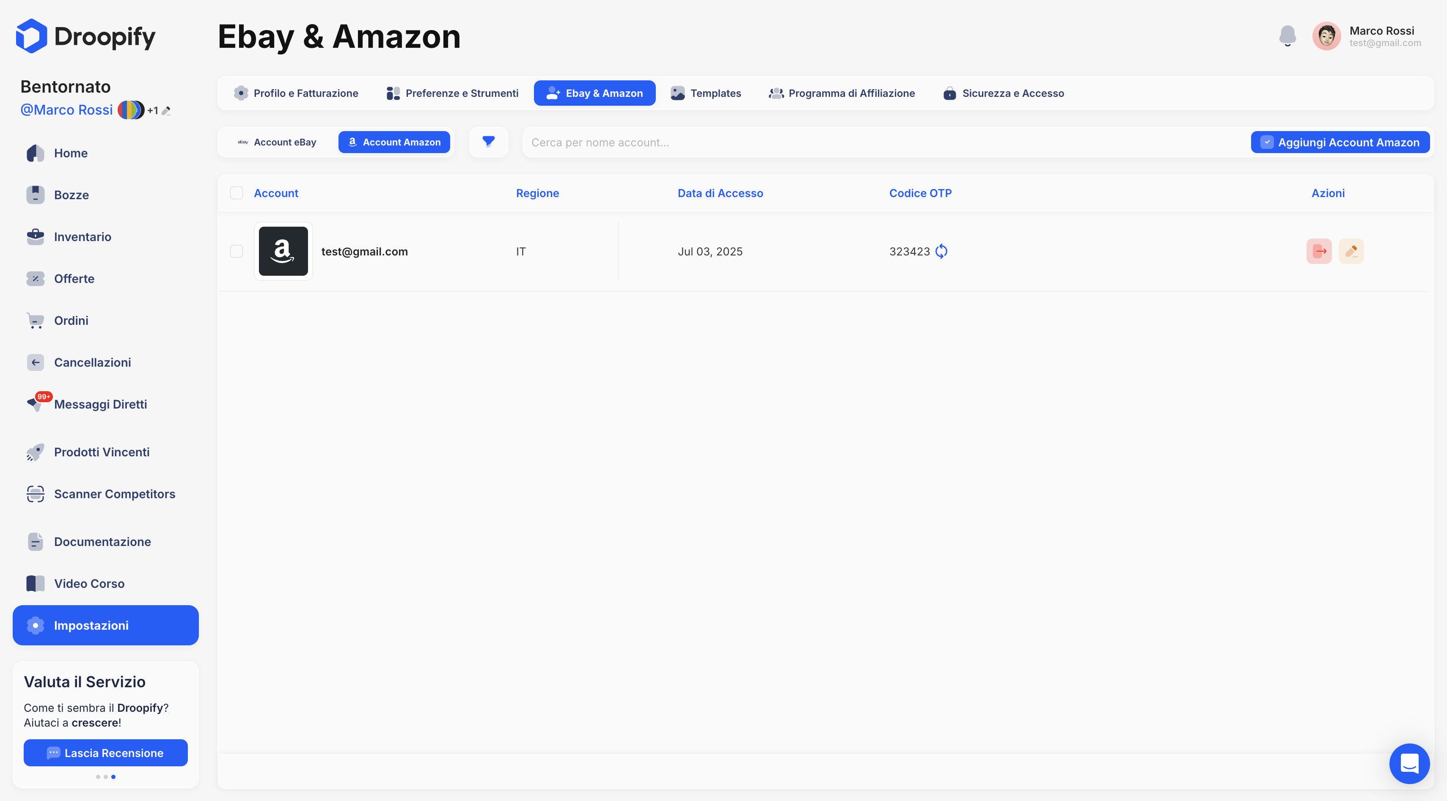This screenshot has width=1447, height=801.
Task: Open Offerte section
Action: click(106, 278)
